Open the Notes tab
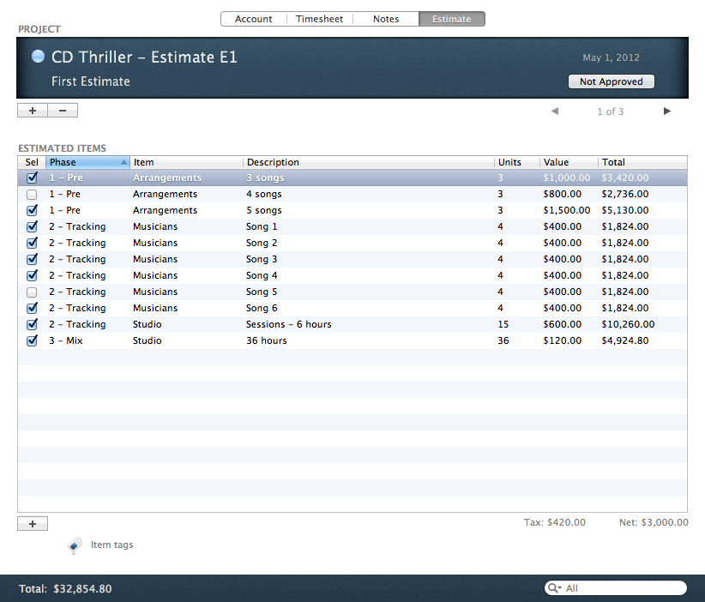 385,19
